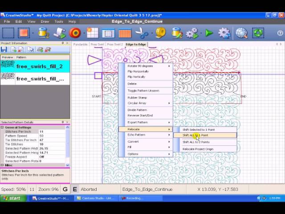The height and width of the screenshot is (214, 285).
Task: Switch to the first tab before Free Swirl
Action: [80, 45]
